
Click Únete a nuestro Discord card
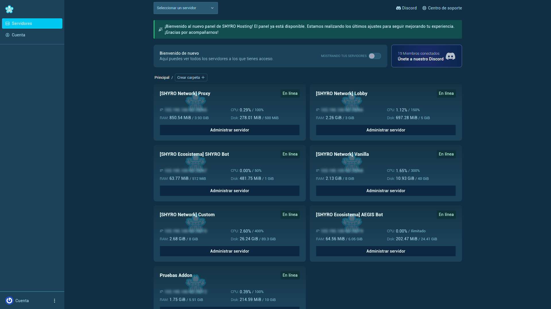tap(426, 56)
